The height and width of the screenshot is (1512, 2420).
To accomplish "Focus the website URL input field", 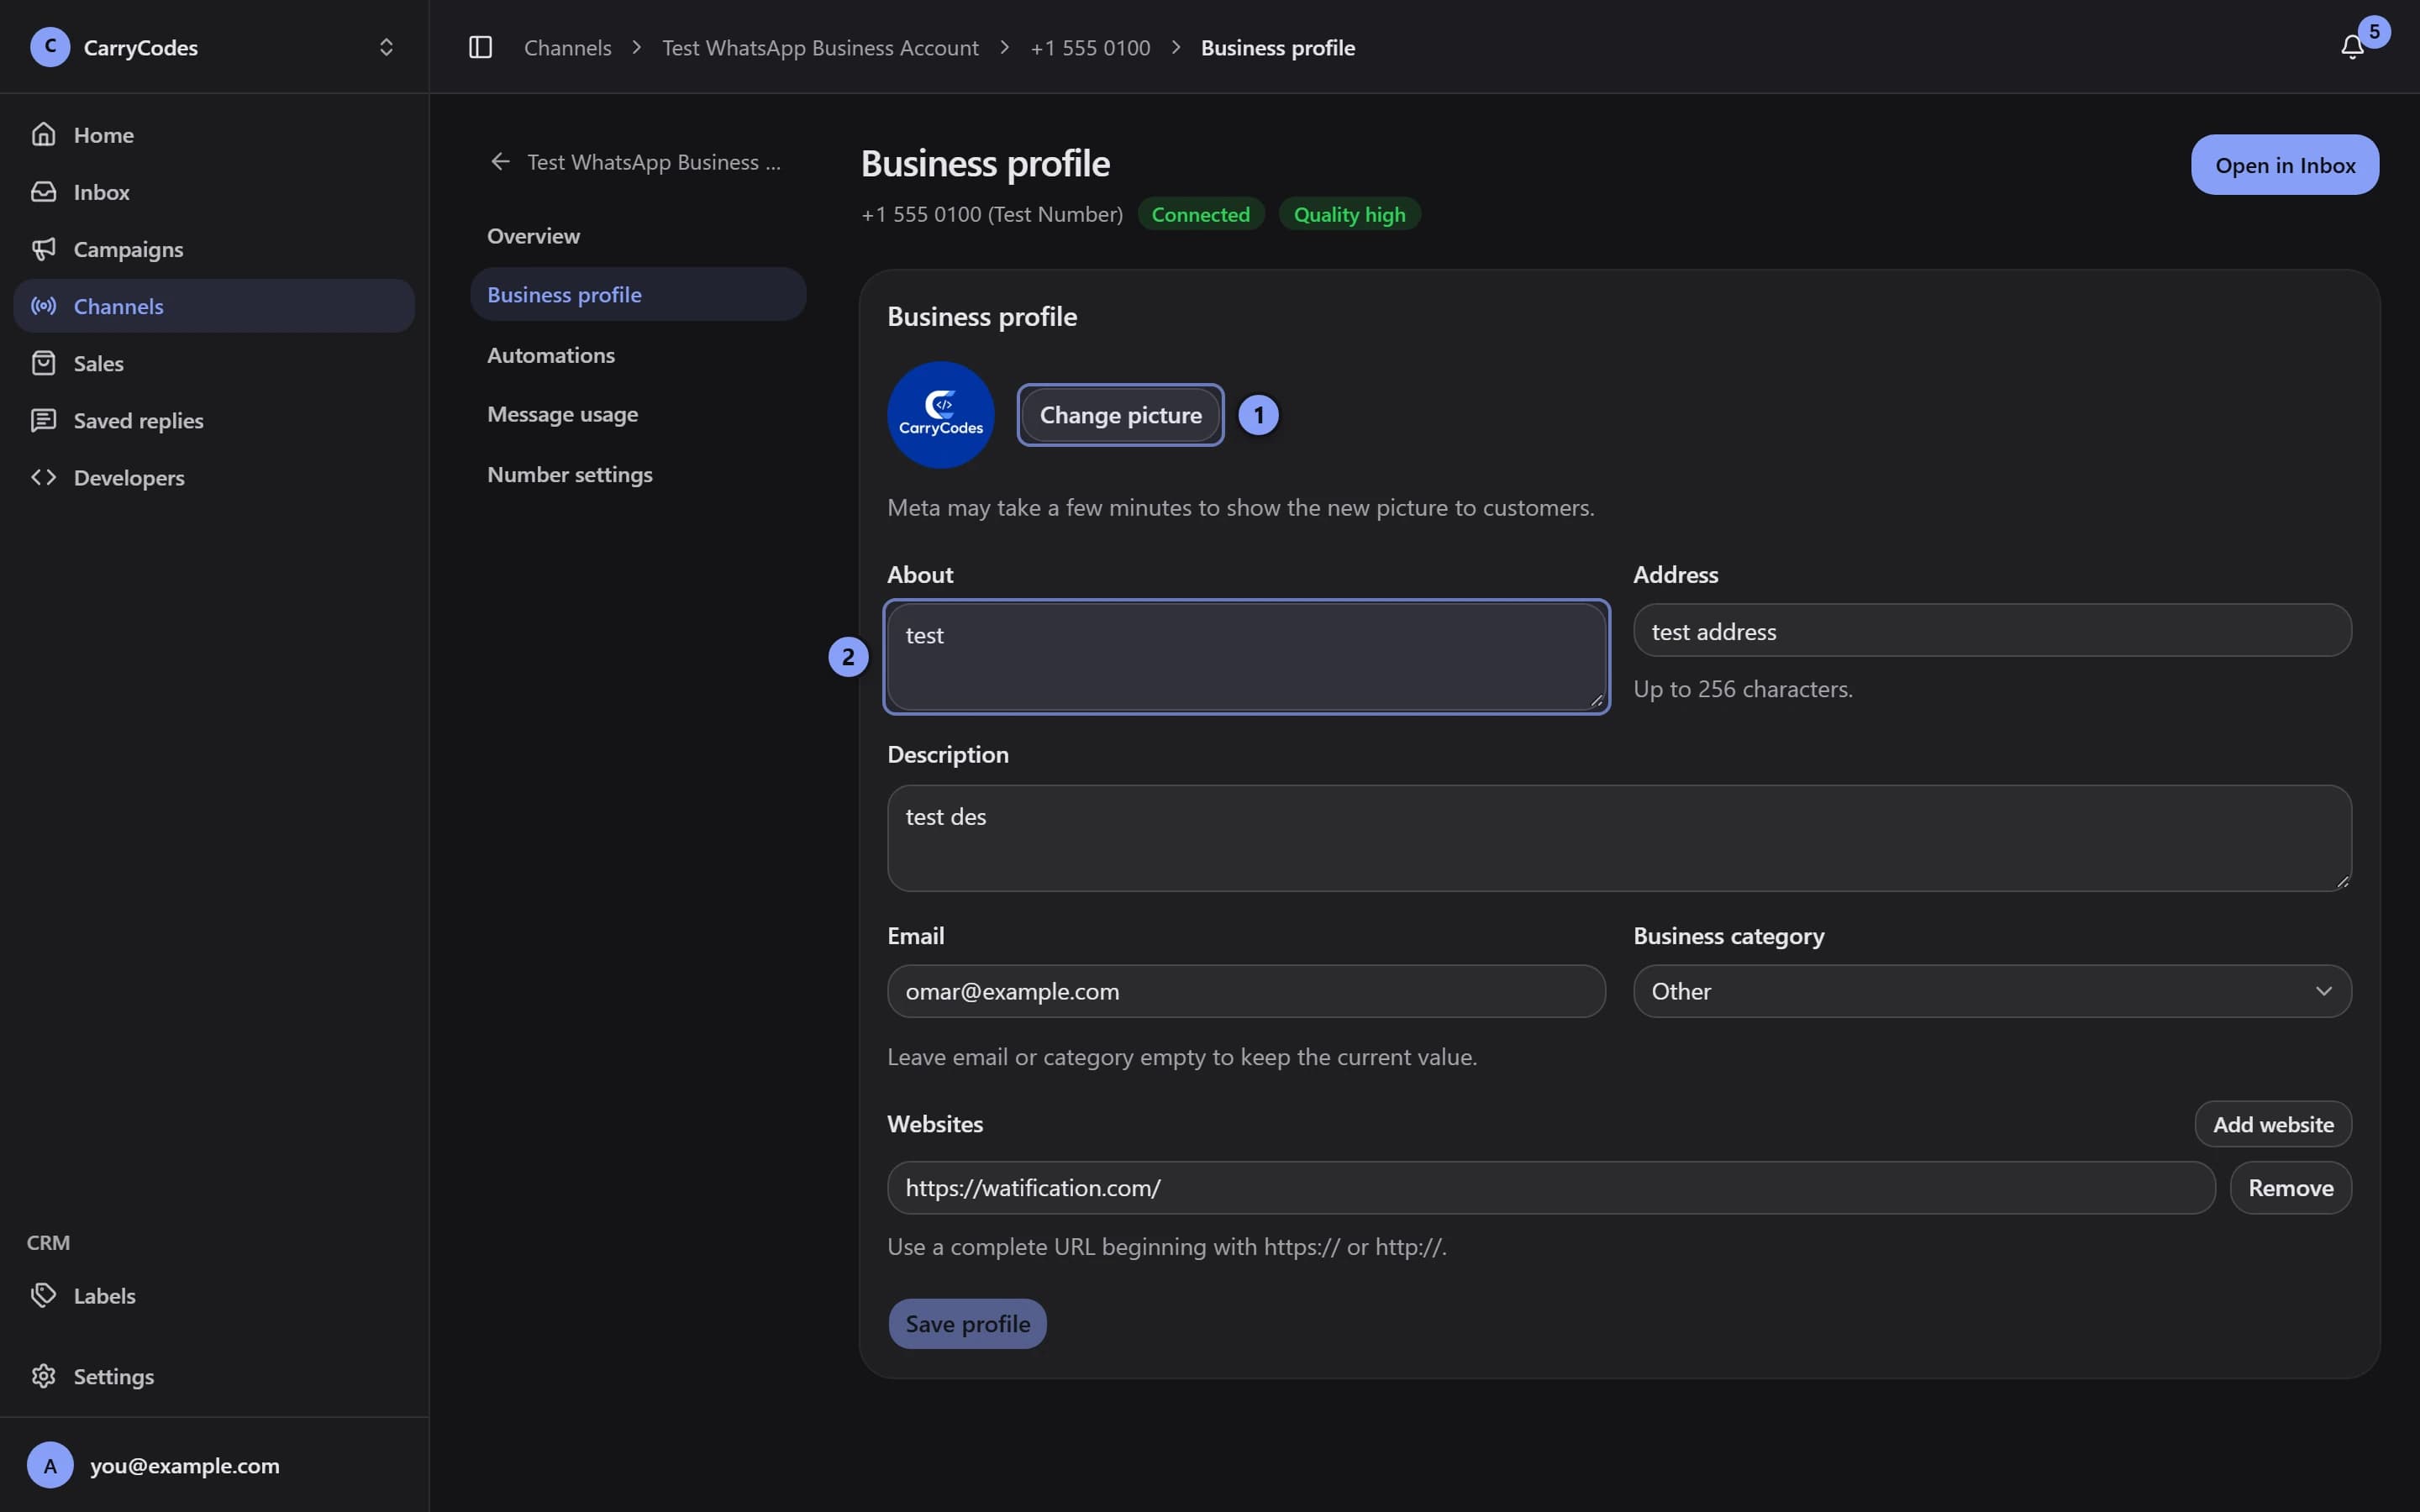I will [x=1551, y=1188].
